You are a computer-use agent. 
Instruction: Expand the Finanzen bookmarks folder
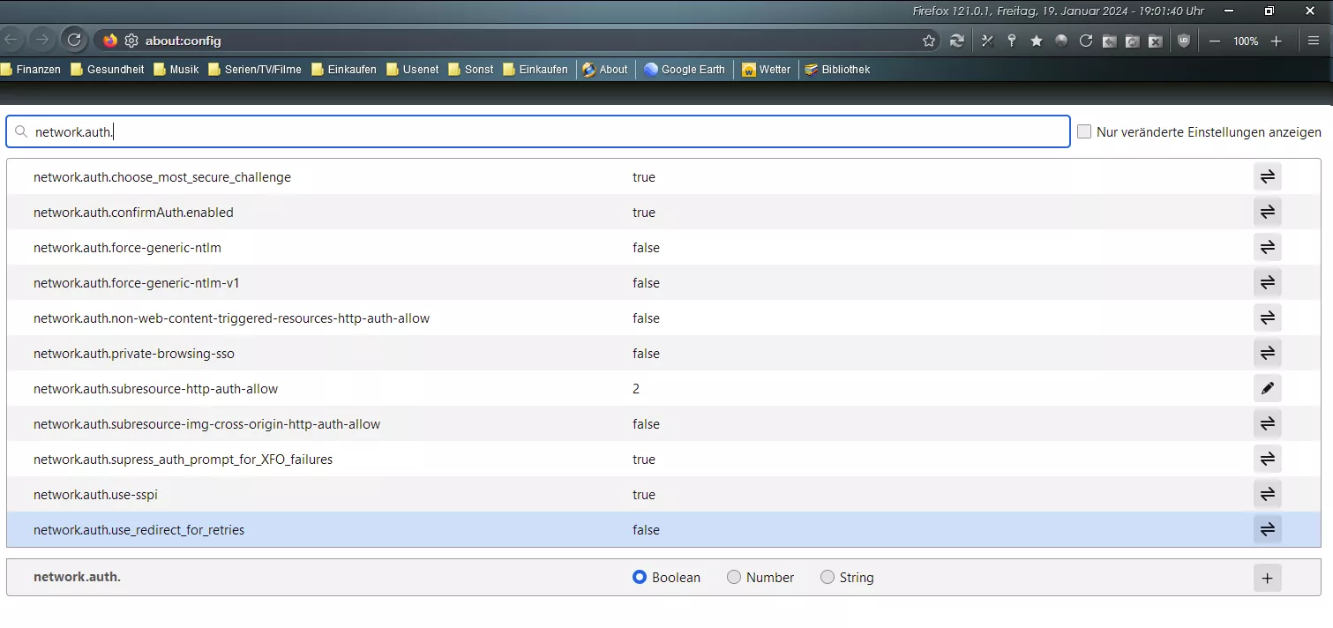[x=32, y=70]
